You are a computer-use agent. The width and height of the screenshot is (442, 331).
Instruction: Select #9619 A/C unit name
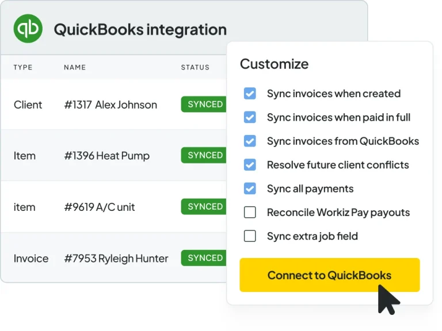[x=100, y=207]
